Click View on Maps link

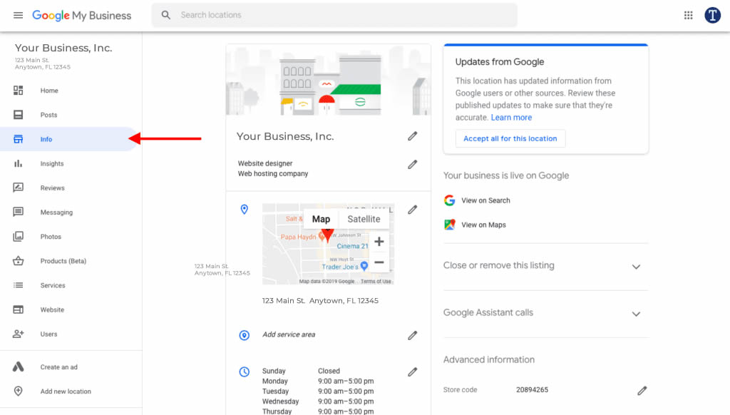click(483, 225)
